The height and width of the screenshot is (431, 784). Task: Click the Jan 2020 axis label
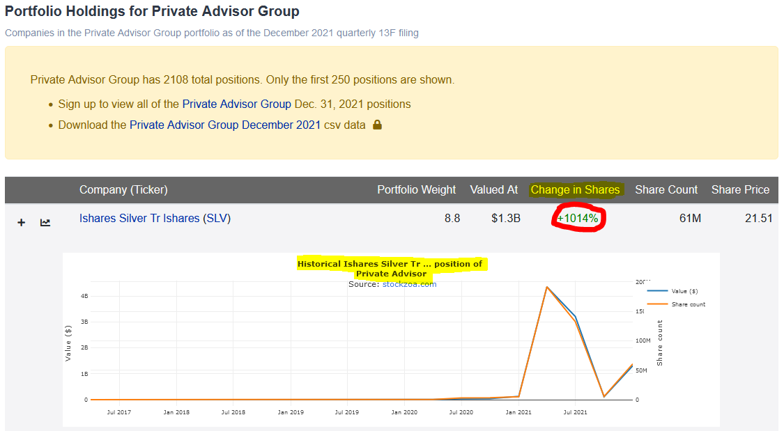[404, 412]
